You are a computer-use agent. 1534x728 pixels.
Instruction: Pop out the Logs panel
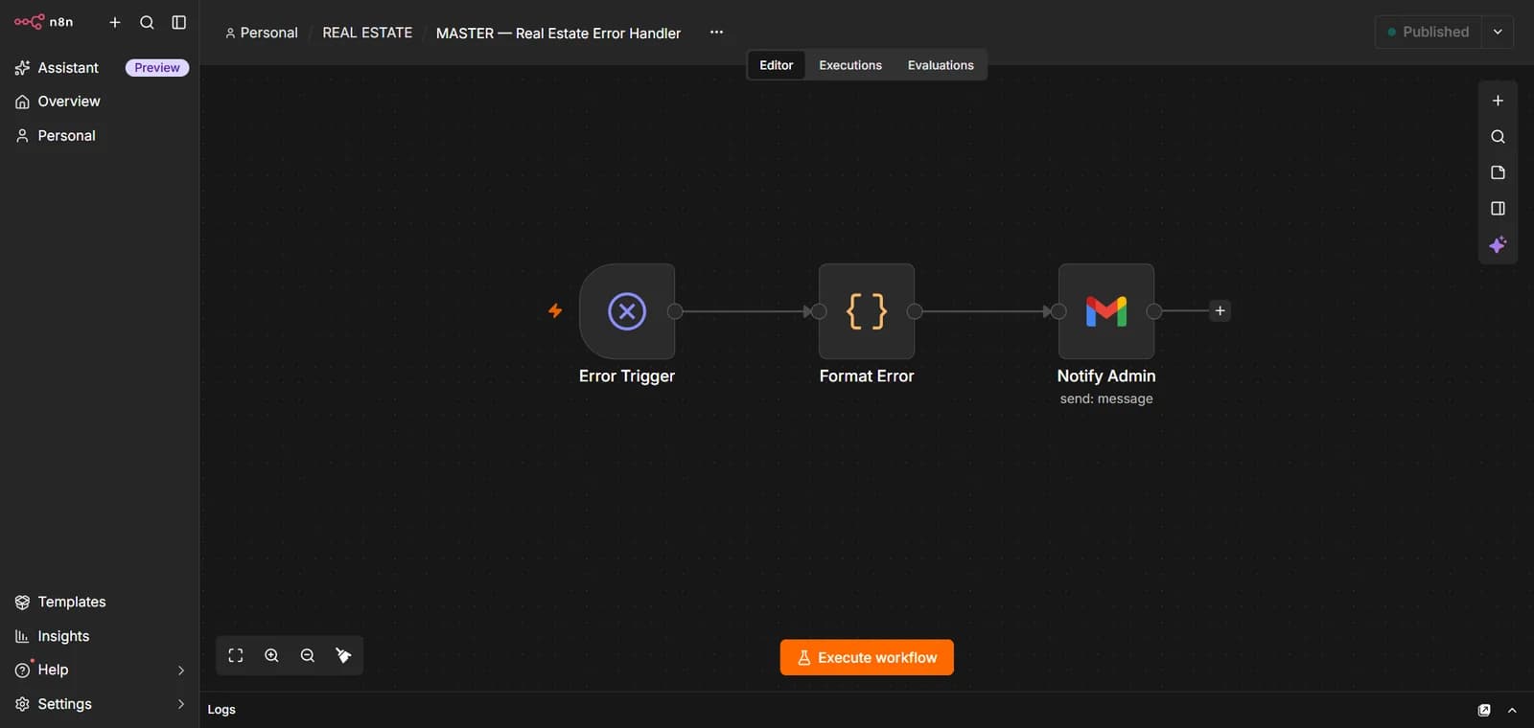pyautogui.click(x=1484, y=710)
